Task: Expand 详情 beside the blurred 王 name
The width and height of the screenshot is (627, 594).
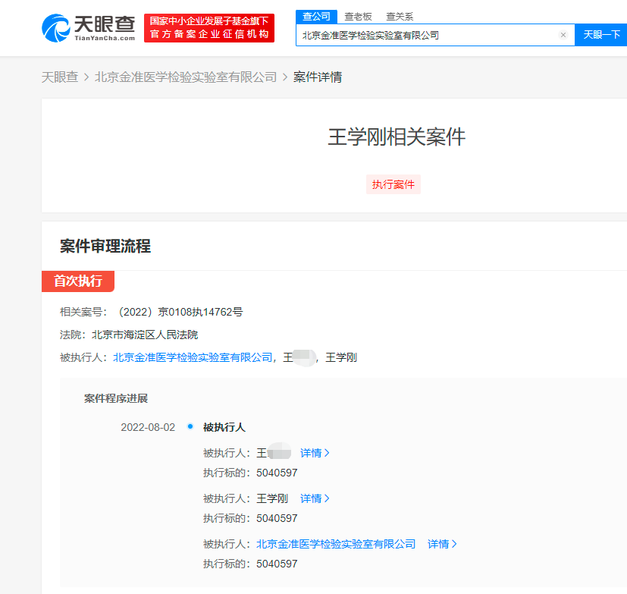Action: (315, 453)
